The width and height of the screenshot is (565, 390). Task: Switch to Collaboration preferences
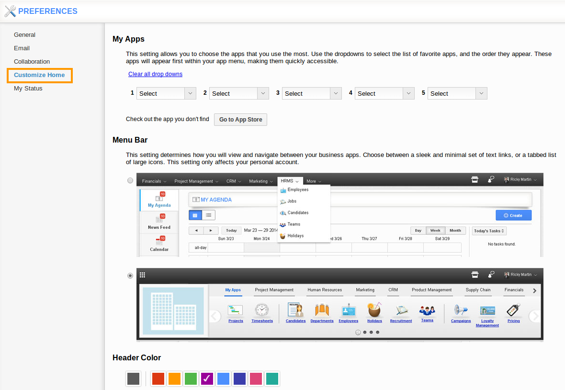(x=32, y=62)
